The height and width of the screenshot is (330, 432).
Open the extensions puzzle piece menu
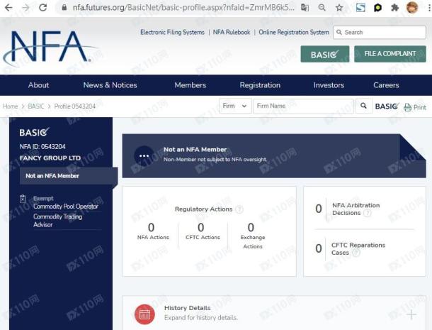(x=394, y=8)
